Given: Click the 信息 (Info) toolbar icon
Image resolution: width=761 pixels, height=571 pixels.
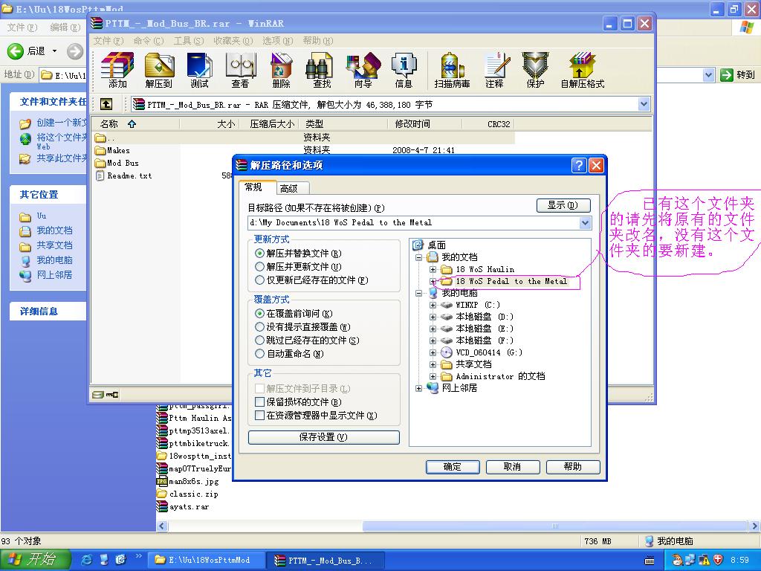Looking at the screenshot, I should [404, 70].
